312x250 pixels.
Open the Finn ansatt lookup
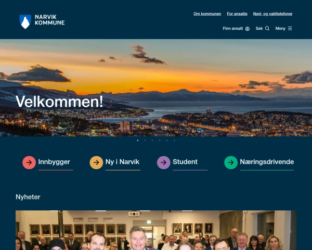pos(236,29)
